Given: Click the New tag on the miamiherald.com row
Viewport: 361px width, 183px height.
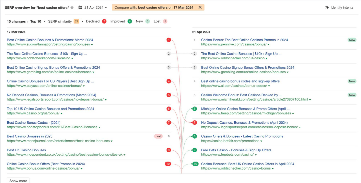Looking at the screenshot, I should (x=352, y=95).
